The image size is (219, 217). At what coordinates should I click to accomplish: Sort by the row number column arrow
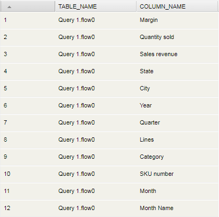click(x=9, y=7)
